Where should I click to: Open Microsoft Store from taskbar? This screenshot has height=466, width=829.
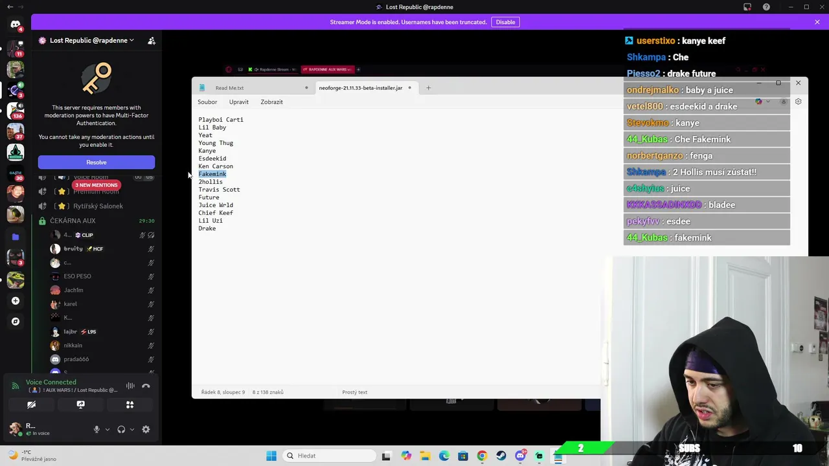463,456
